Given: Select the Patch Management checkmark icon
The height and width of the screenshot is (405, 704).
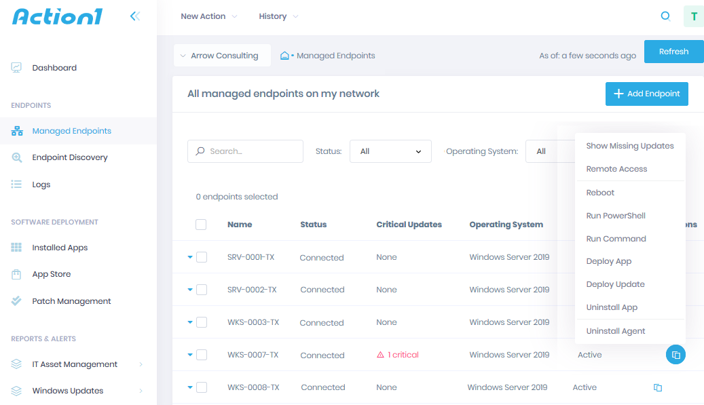Looking at the screenshot, I should (x=16, y=301).
